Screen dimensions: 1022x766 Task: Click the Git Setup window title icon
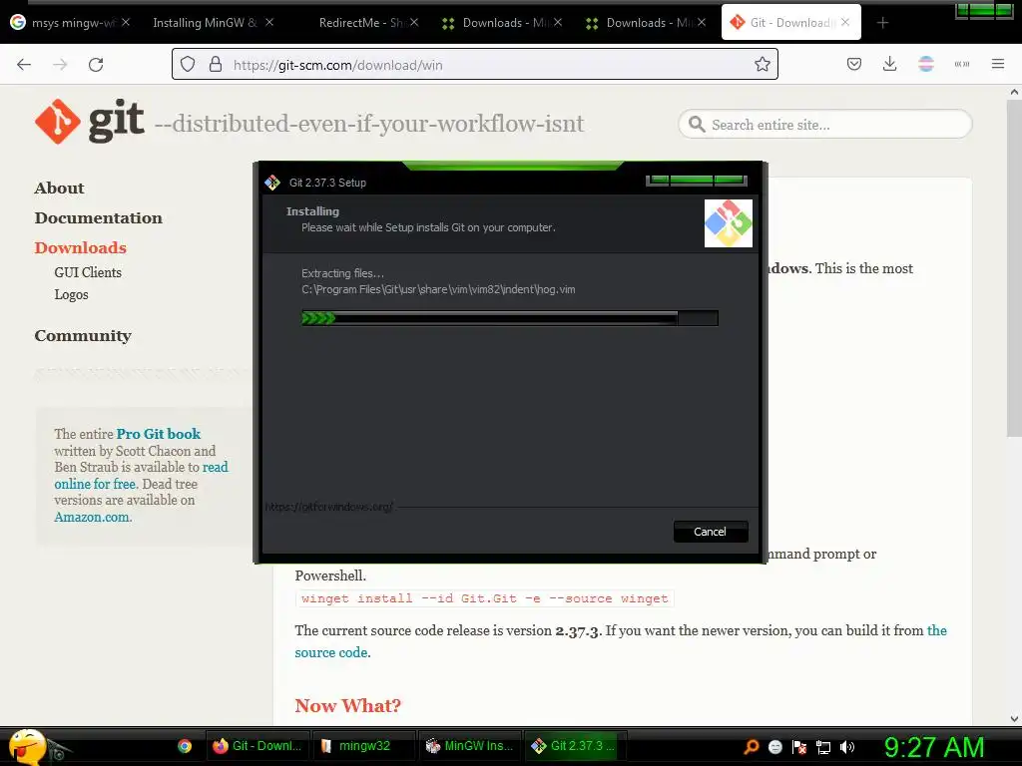pyautogui.click(x=272, y=183)
